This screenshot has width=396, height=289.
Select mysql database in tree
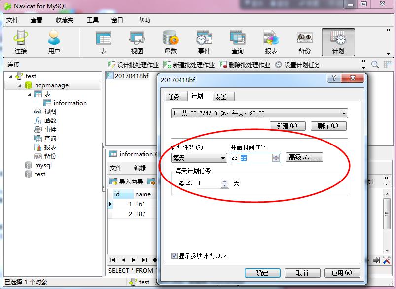pyautogui.click(x=38, y=165)
